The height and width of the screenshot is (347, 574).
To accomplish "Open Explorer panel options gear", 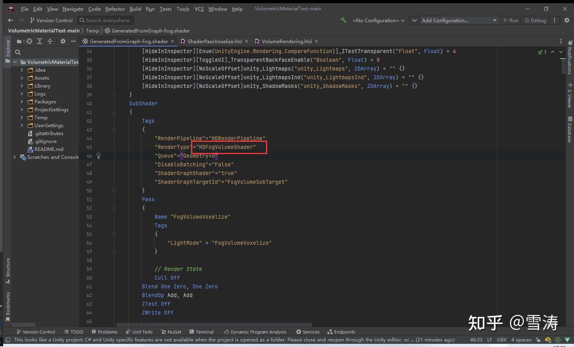I will tap(63, 41).
